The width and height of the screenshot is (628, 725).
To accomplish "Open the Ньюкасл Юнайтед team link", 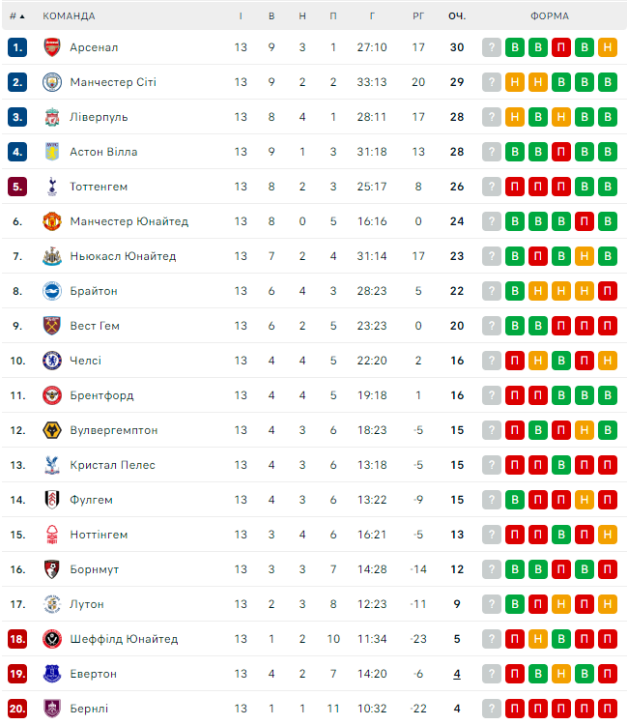I will 123,256.
